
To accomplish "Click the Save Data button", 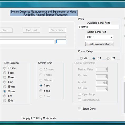I will [57, 30].
